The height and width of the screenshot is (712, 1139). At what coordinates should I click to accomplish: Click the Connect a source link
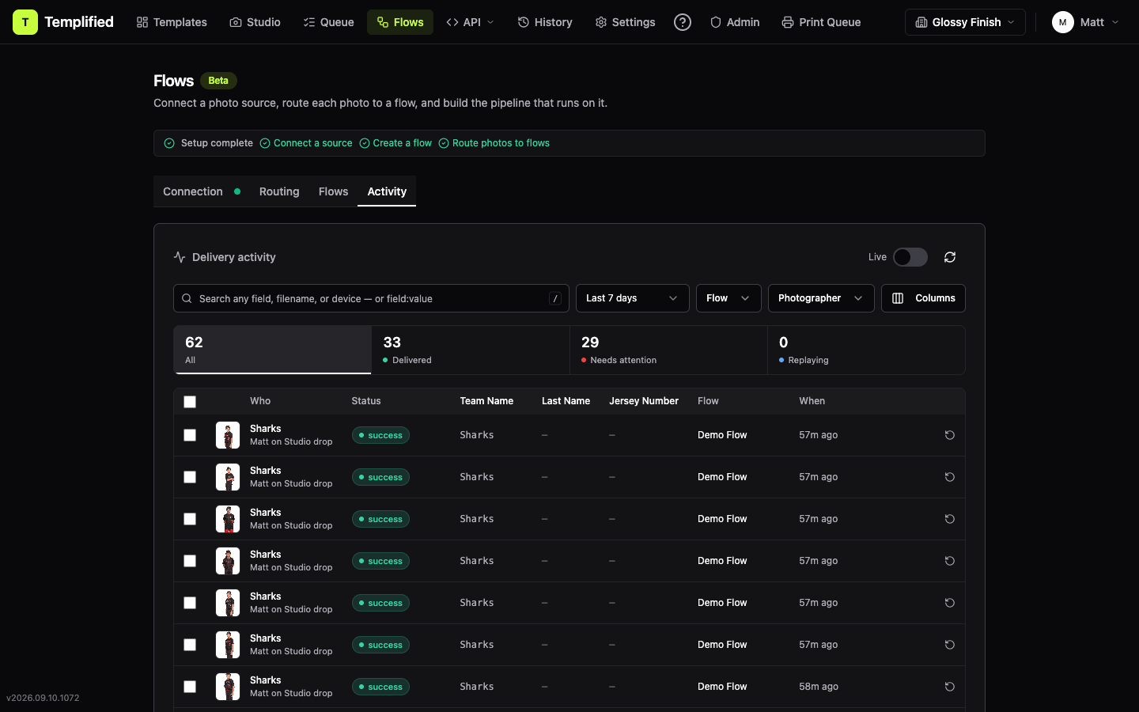coord(306,143)
